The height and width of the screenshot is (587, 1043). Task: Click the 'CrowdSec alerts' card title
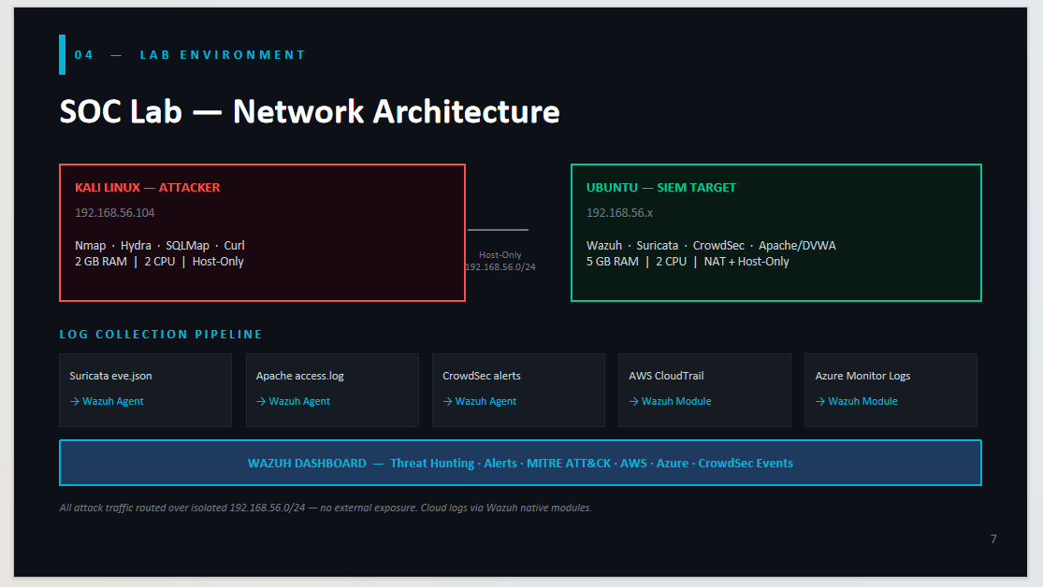482,376
